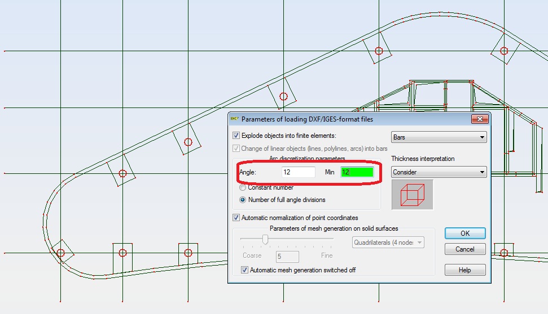Viewport: 548px width, 314px height.
Task: Toggle Automatic normalization of point coordinates
Action: pos(236,218)
